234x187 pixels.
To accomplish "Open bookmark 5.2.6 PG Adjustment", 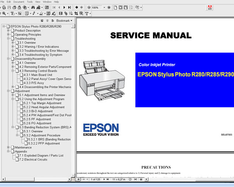I will [37, 123].
